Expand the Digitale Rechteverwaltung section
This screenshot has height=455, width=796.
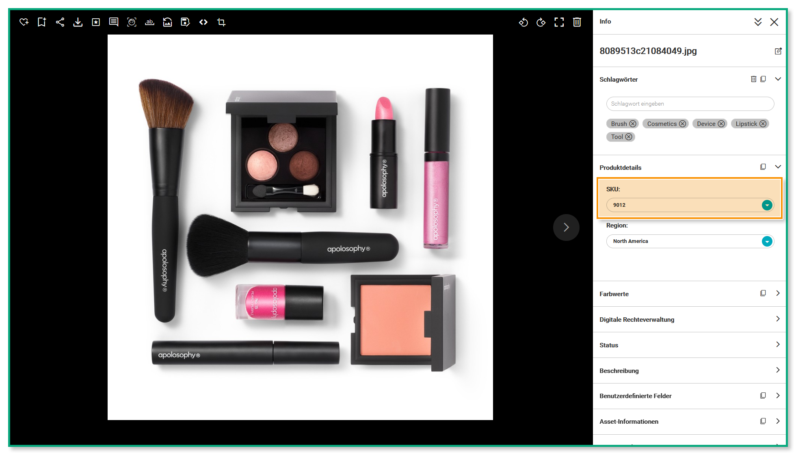click(778, 319)
